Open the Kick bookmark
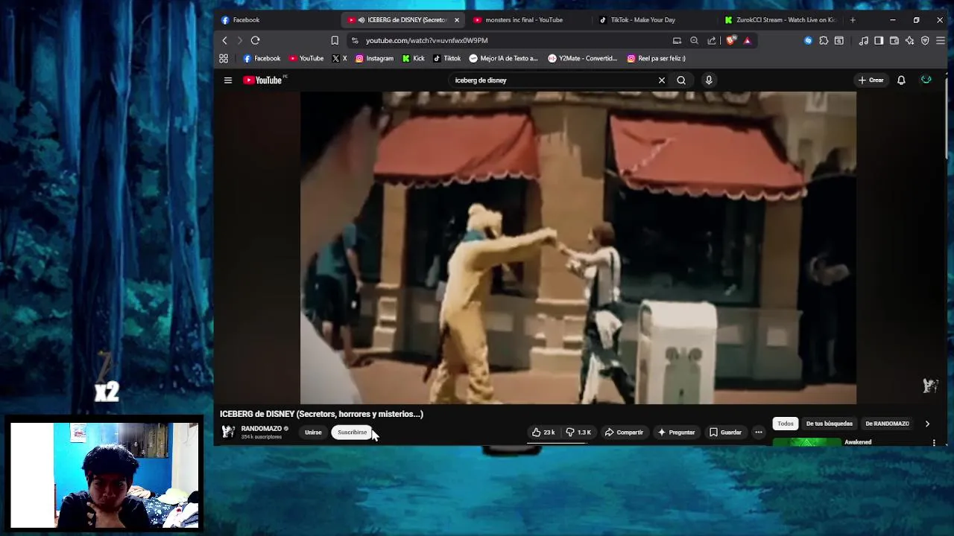Viewport: 954px width, 536px height. (x=414, y=58)
